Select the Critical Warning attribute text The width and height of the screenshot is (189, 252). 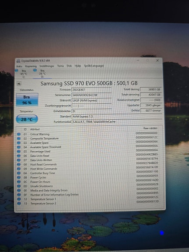(x=40, y=134)
